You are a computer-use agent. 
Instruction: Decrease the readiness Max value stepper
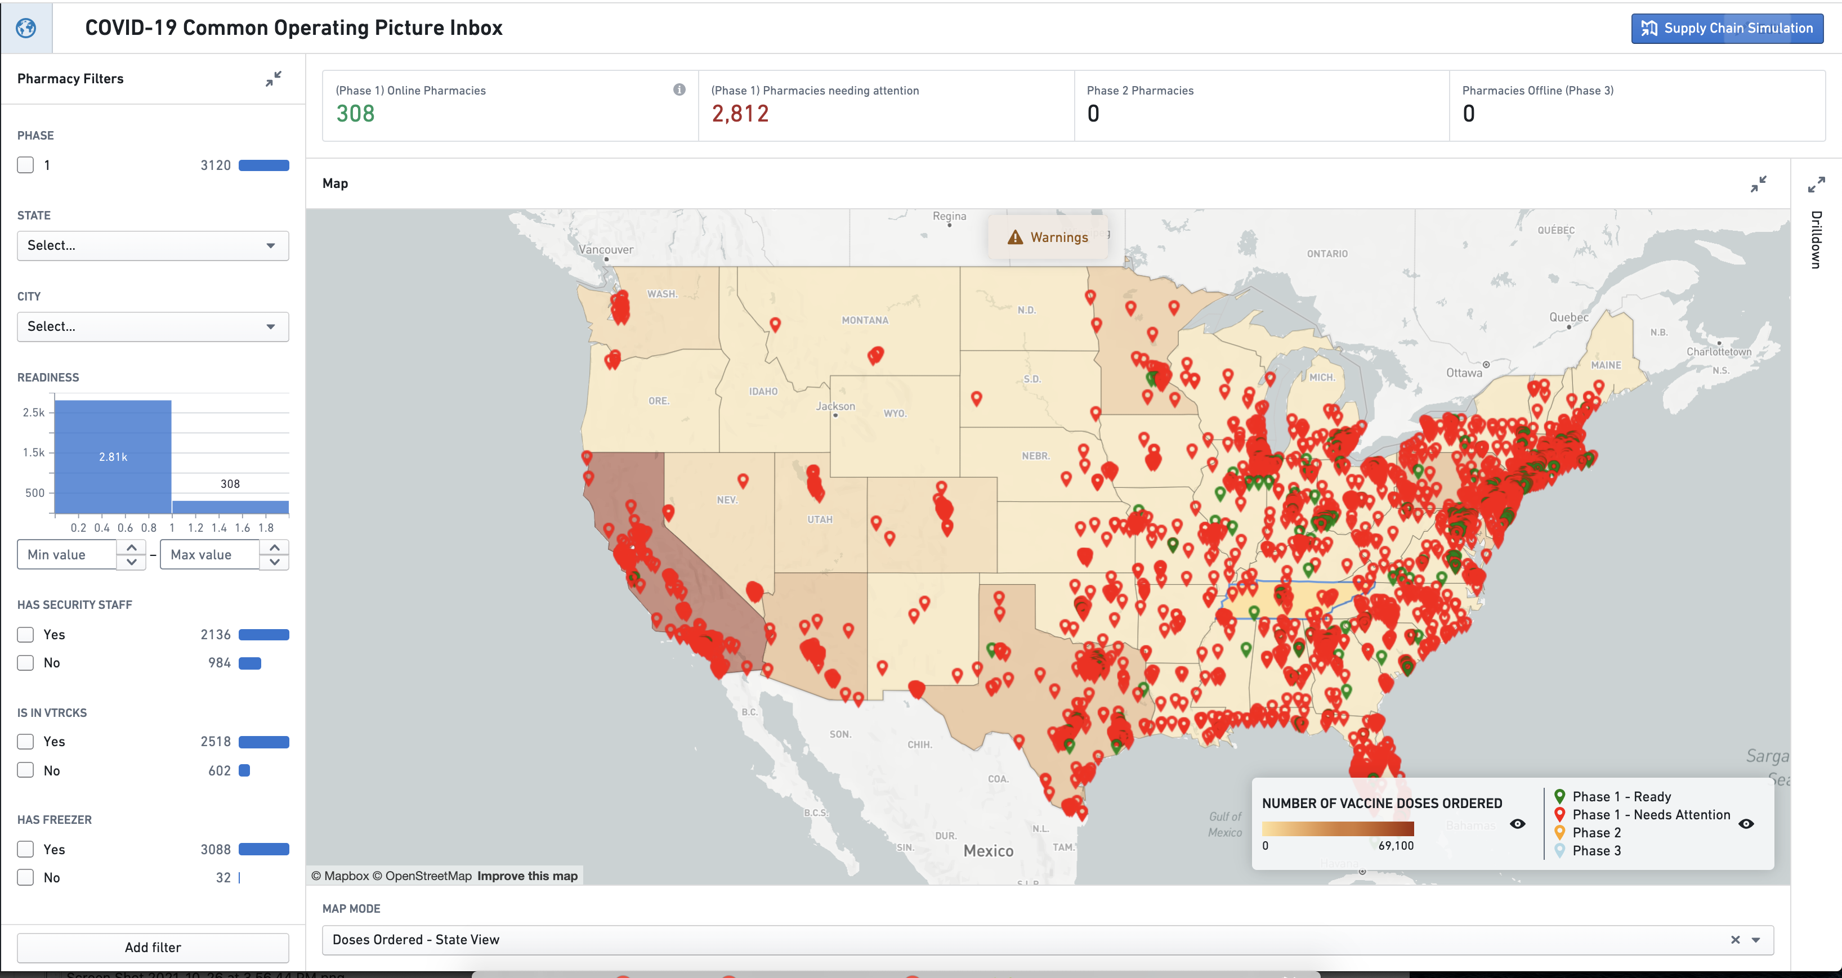tap(275, 562)
